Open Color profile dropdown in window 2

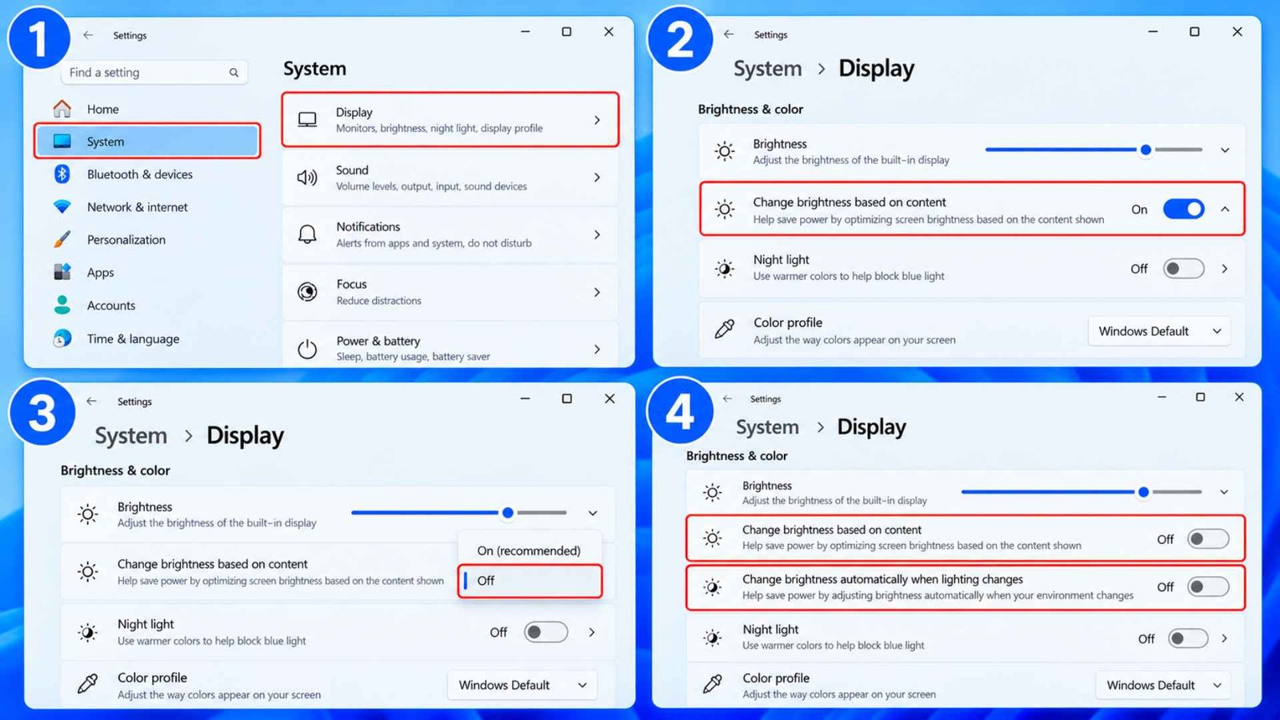1159,331
